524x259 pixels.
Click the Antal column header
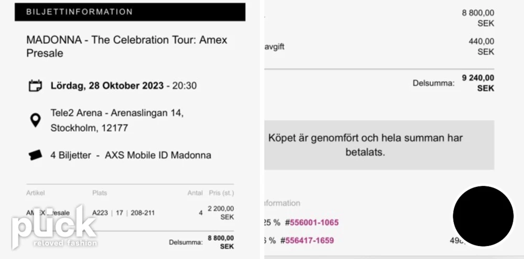coord(195,193)
